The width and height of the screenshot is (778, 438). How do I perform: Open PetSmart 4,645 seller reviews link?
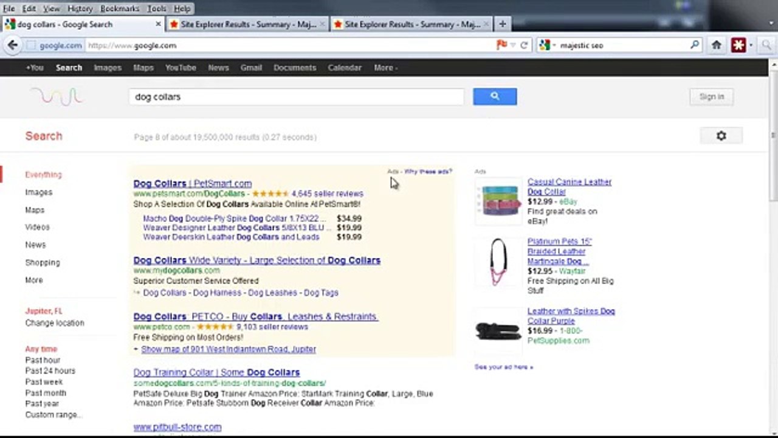coord(327,193)
